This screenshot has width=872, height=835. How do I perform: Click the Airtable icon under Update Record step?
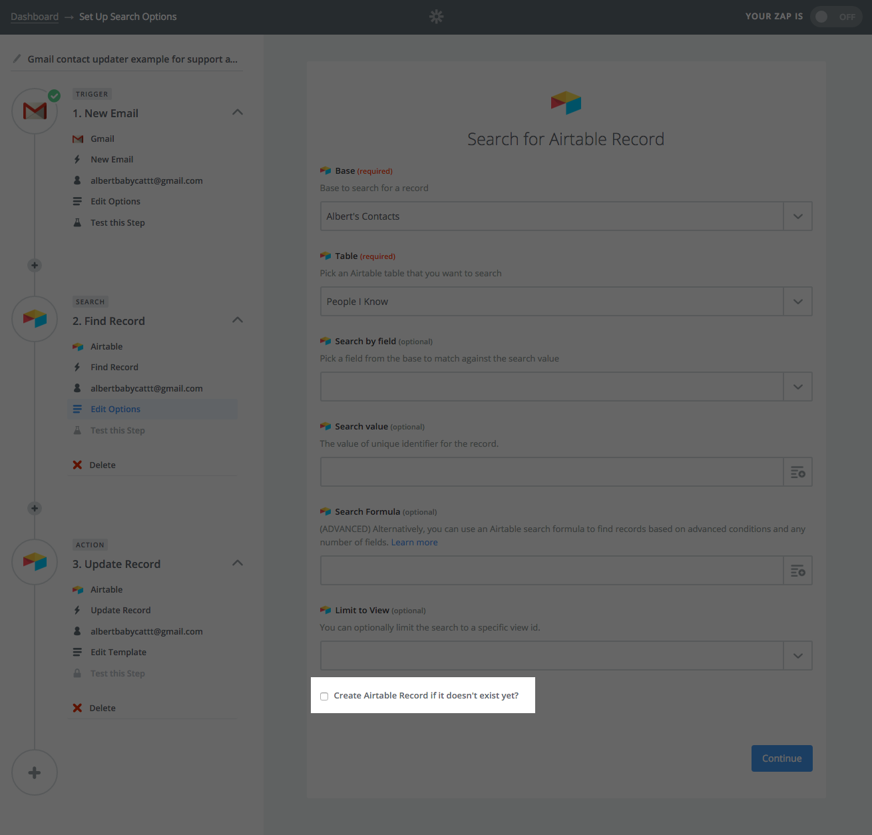point(78,590)
